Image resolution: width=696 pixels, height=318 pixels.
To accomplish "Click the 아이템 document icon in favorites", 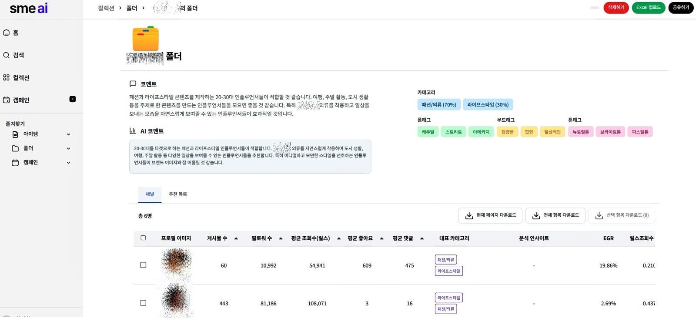I will tap(15, 134).
